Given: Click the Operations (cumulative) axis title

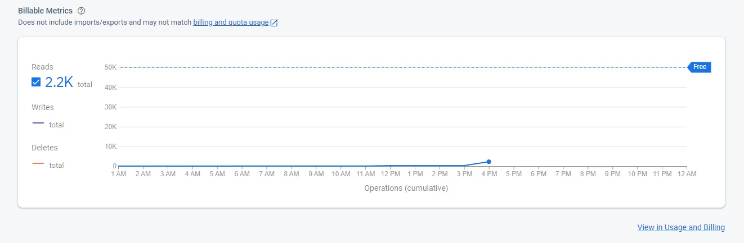Looking at the screenshot, I should 406,188.
